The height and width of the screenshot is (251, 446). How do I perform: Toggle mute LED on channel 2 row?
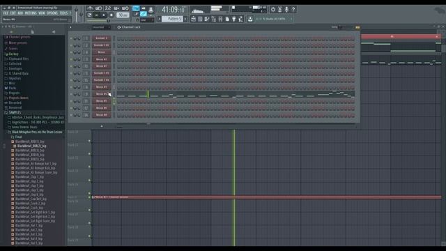[x=71, y=45]
